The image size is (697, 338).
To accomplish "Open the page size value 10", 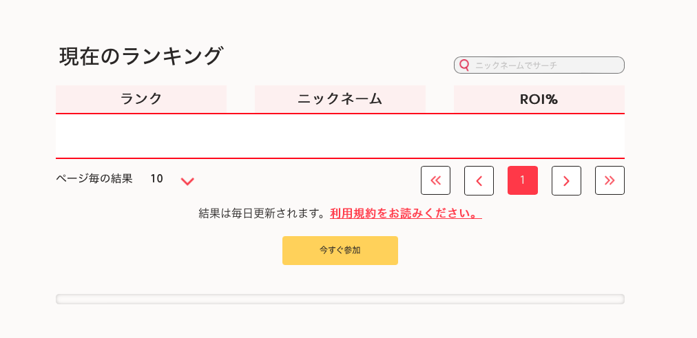I will click(x=156, y=179).
